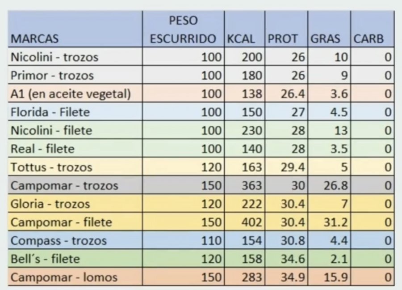The image size is (402, 290).
Task: Select the Real - filete brand cell
Action: [42, 149]
